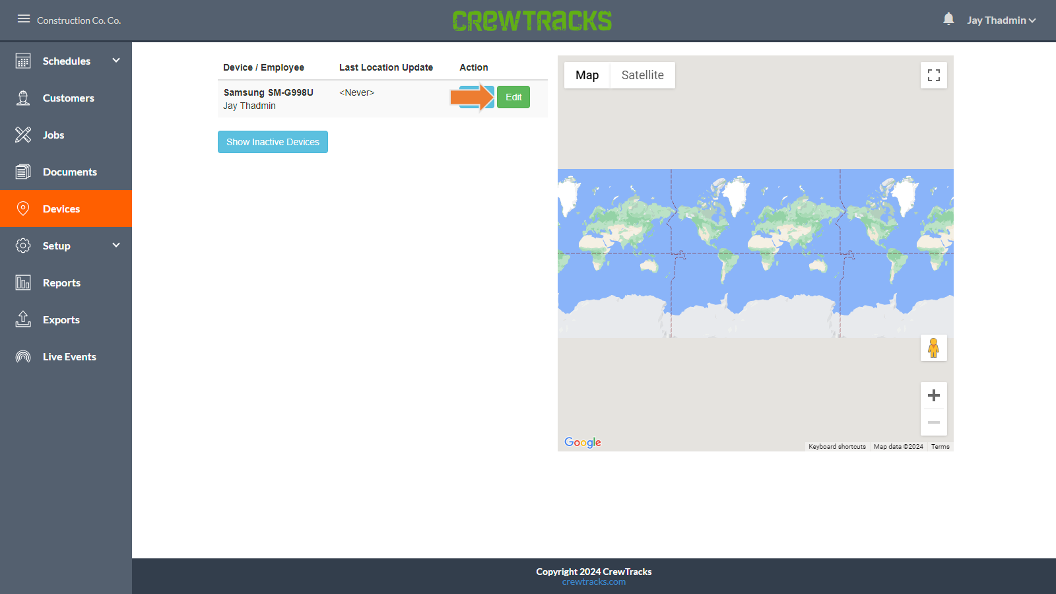The image size is (1056, 594).
Task: Click the Street View pegman icon
Action: tap(934, 348)
